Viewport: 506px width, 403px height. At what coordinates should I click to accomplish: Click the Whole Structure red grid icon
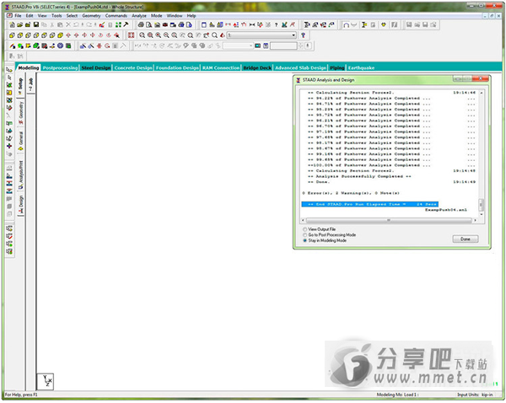point(131,35)
